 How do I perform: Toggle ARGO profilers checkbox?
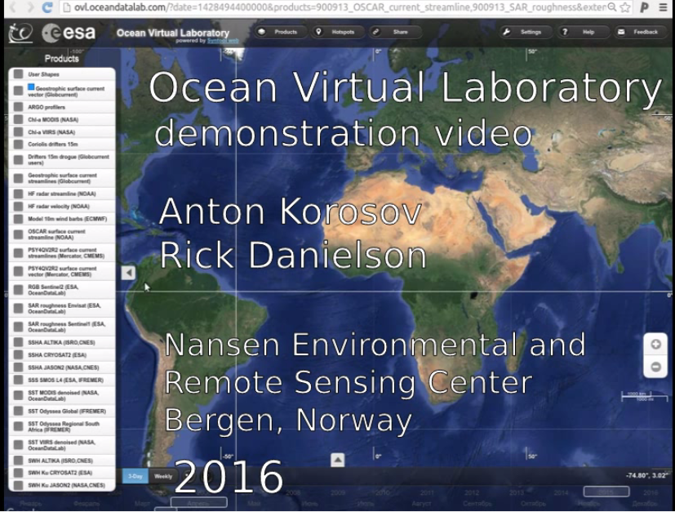[x=18, y=107]
